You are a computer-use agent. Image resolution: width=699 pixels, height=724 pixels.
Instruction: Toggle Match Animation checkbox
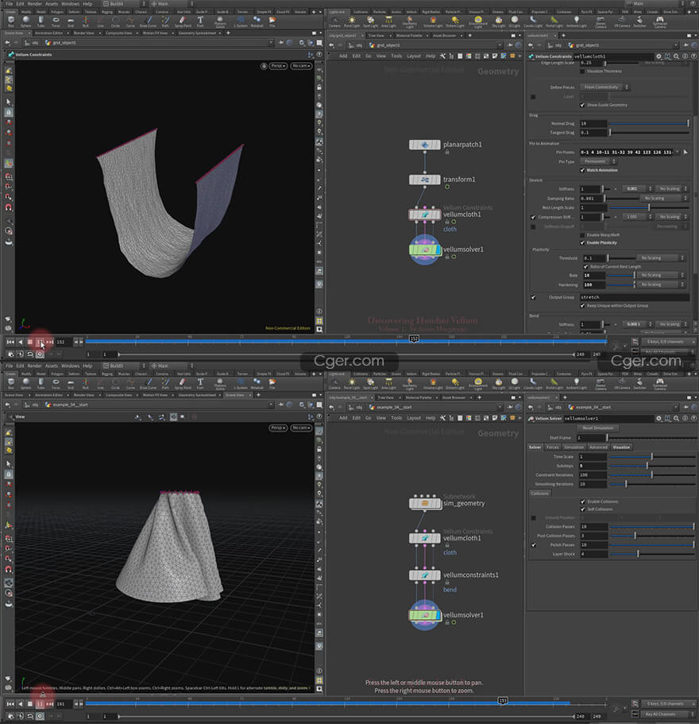(582, 170)
